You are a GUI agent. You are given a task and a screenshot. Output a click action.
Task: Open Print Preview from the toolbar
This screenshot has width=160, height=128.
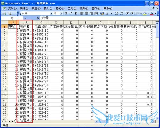[x=10, y=13]
